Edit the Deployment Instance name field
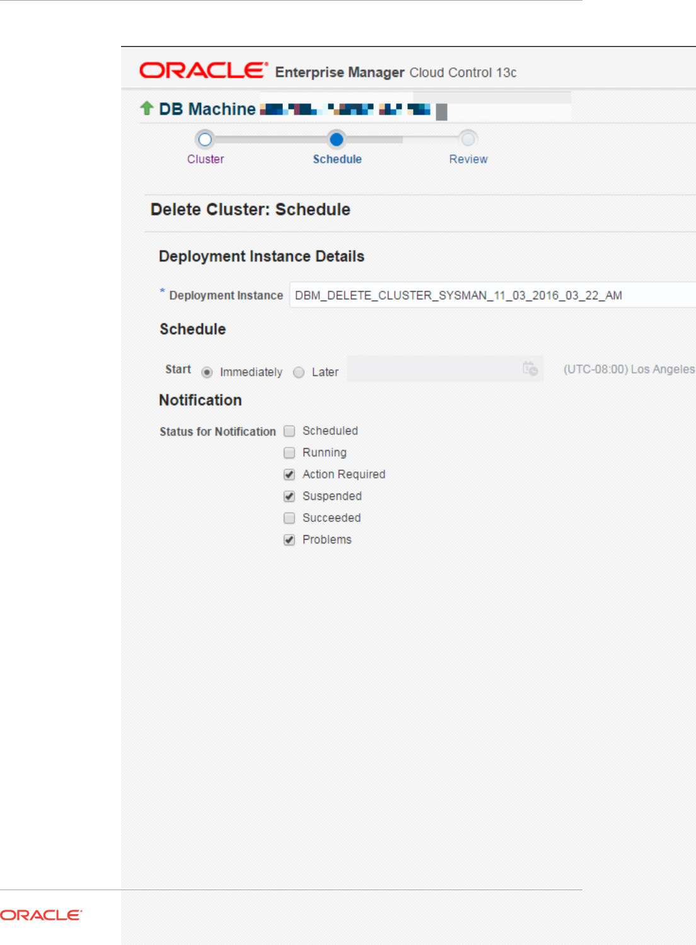 coord(492,295)
